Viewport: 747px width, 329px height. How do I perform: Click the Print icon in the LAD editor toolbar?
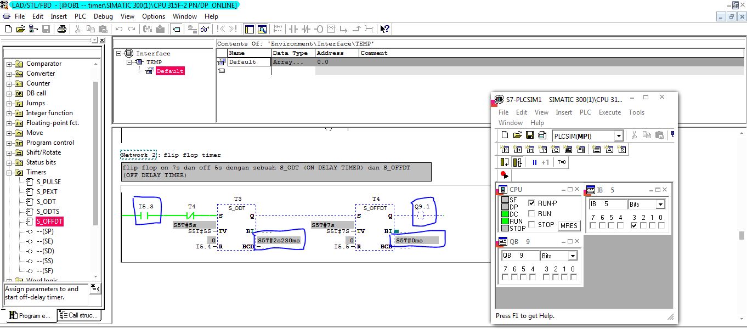tap(62, 29)
